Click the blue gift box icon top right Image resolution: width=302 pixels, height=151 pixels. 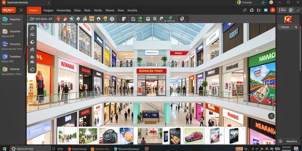pyautogui.click(x=266, y=10)
